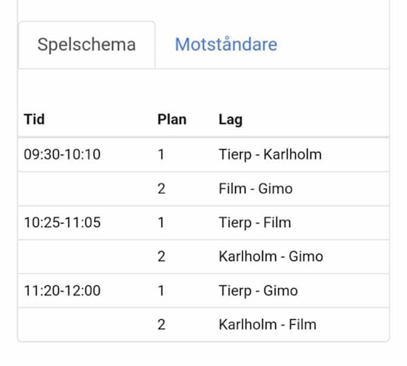Click plan 2 in the Karlholm - Gimo row
Viewport: 407px width, 366px height.
(161, 256)
